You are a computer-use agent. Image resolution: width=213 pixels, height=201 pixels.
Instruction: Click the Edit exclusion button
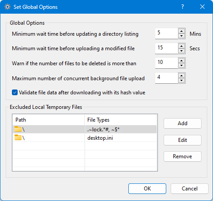click(183, 140)
